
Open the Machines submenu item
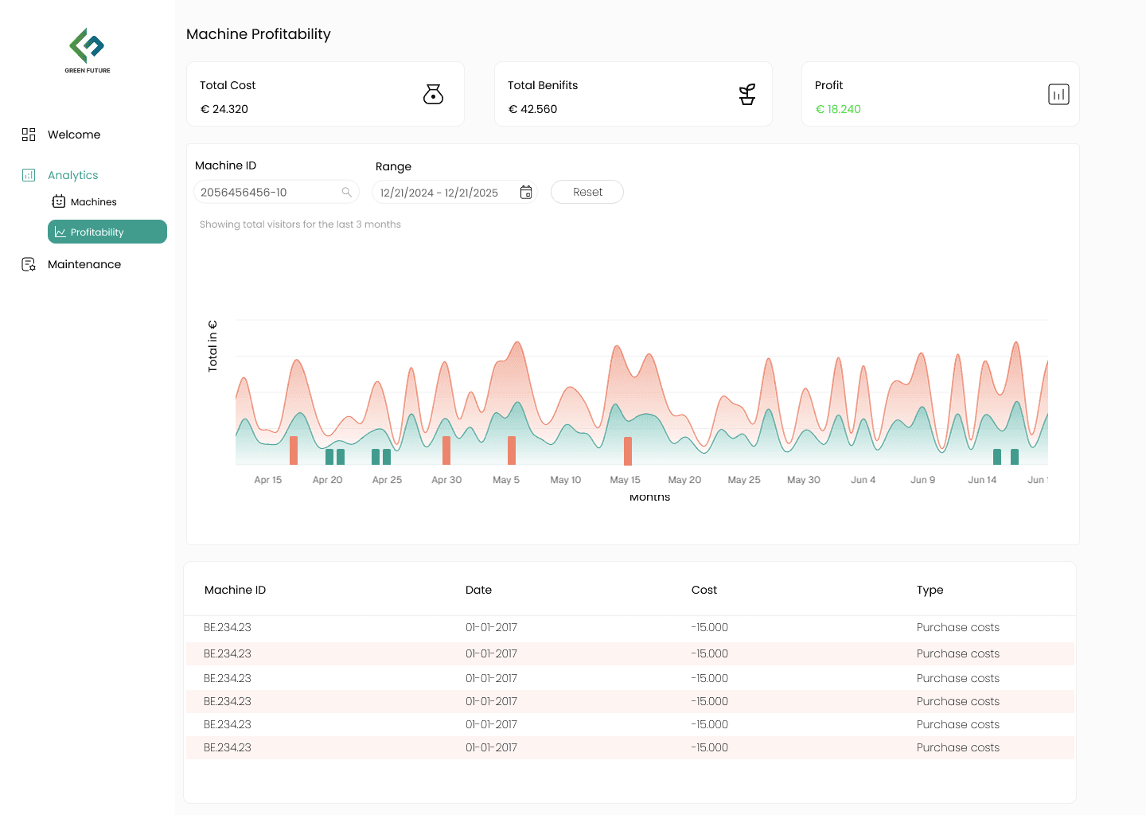click(93, 202)
